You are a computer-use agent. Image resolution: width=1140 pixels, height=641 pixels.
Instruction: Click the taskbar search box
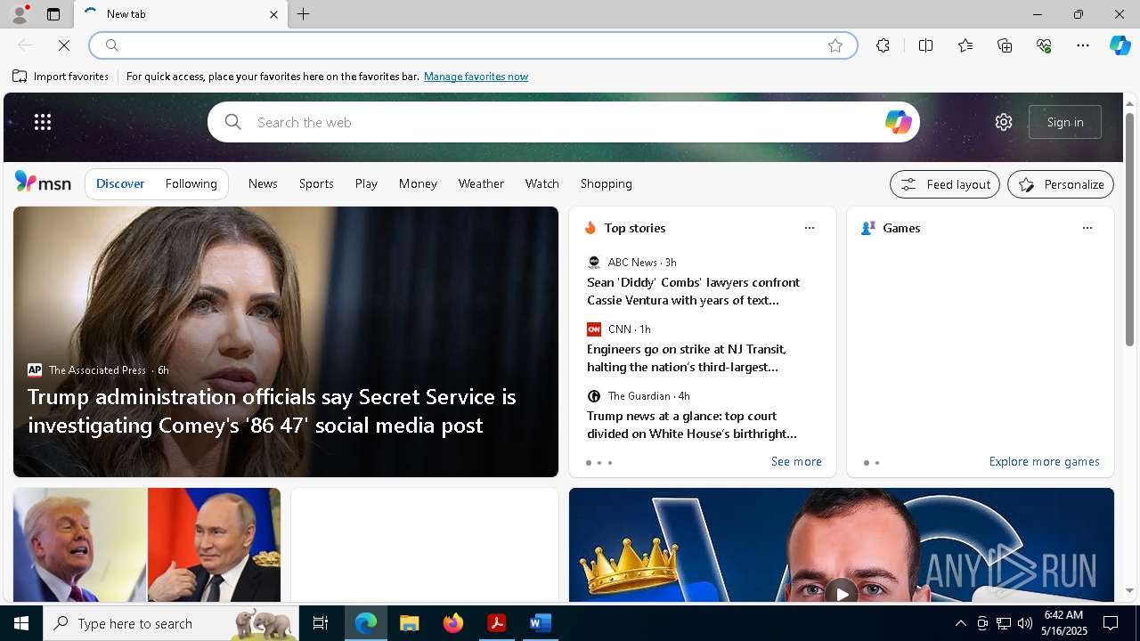pyautogui.click(x=171, y=623)
